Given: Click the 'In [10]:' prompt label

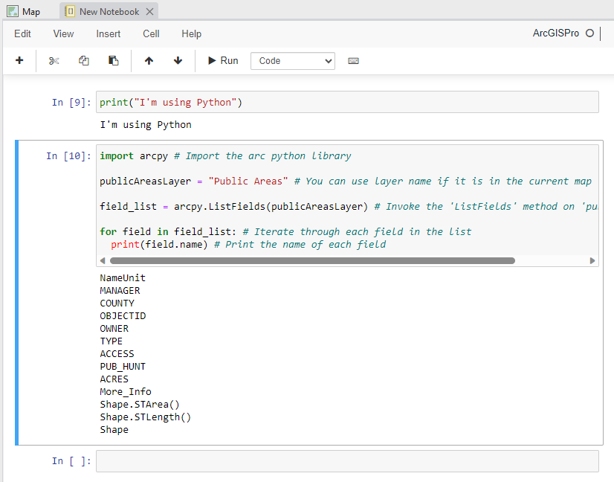Looking at the screenshot, I should point(68,156).
